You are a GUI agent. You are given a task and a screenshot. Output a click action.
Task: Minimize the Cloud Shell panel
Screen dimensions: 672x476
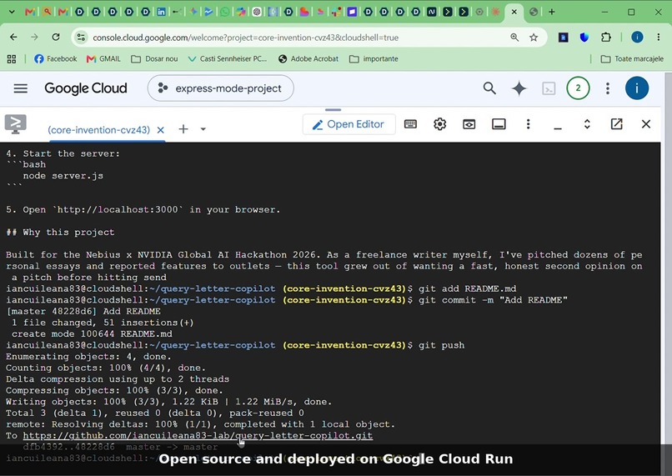(557, 128)
